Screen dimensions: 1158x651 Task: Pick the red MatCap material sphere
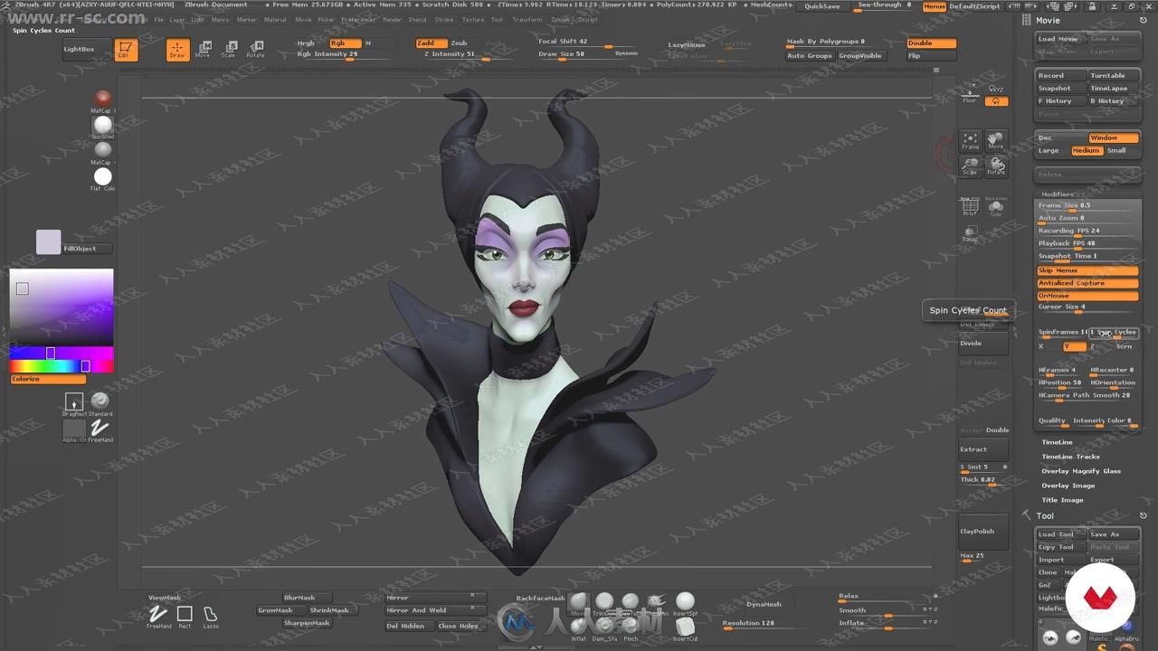click(103, 98)
